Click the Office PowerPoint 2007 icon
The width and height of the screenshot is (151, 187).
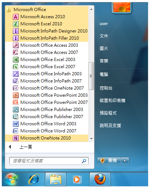[x=16, y=102]
